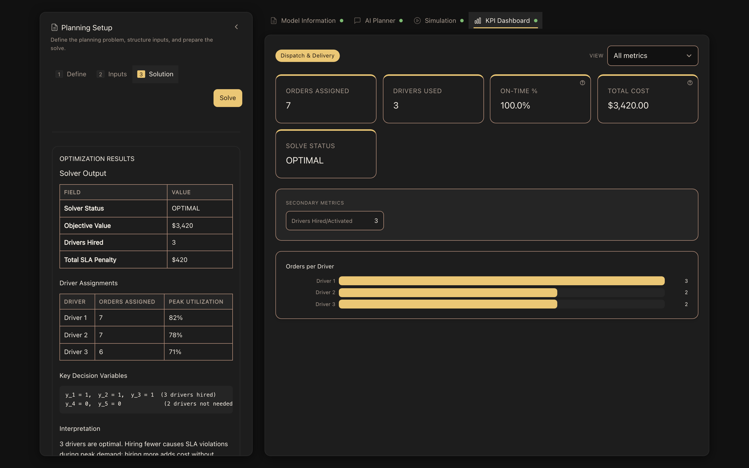Open the On-Time % help icon
The width and height of the screenshot is (749, 468).
click(583, 83)
